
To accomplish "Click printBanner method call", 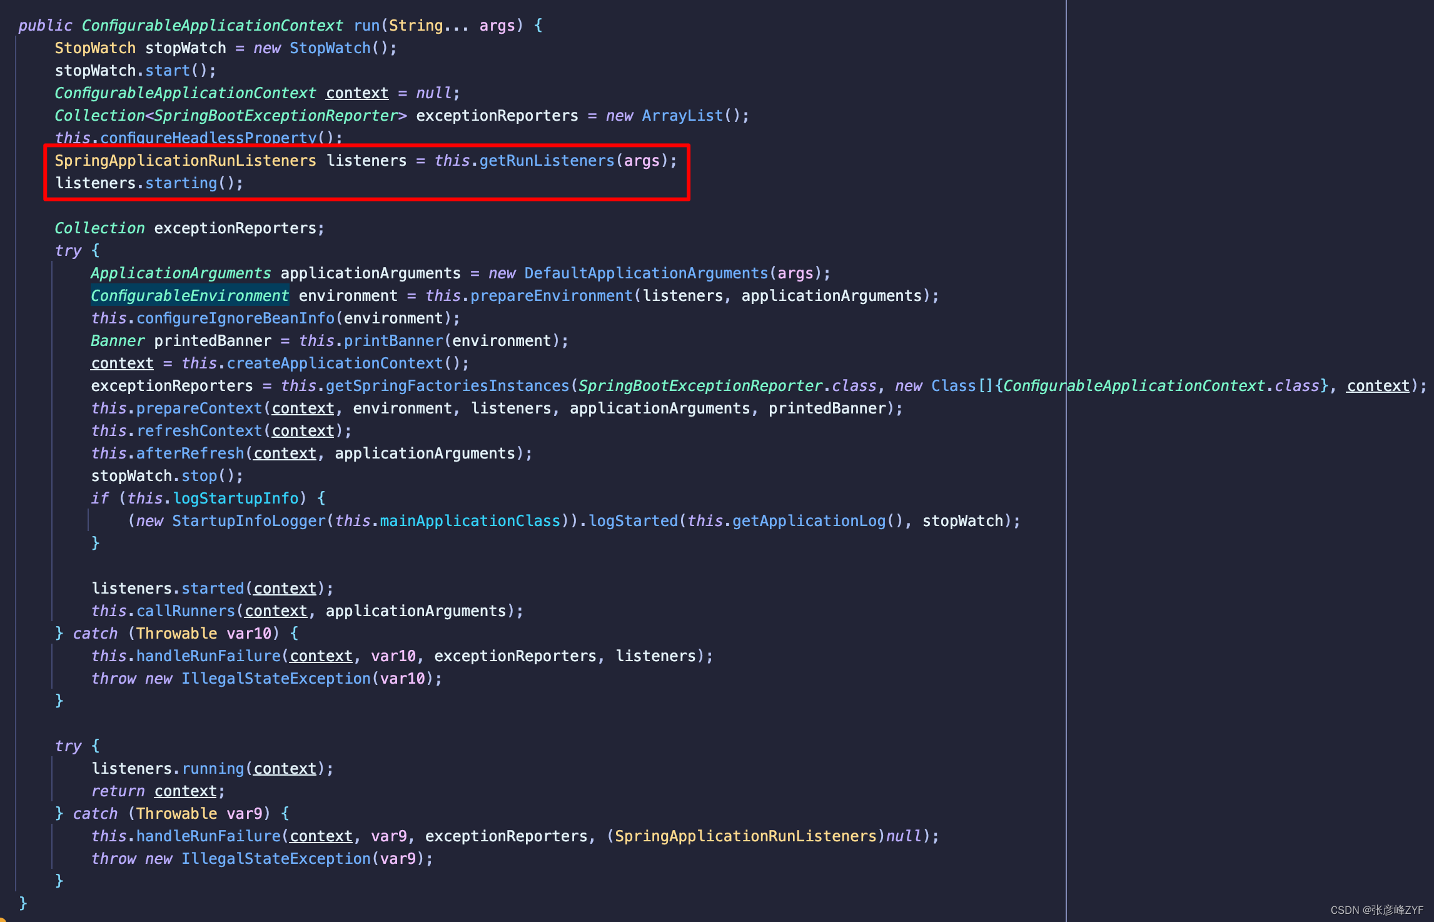I will [393, 341].
